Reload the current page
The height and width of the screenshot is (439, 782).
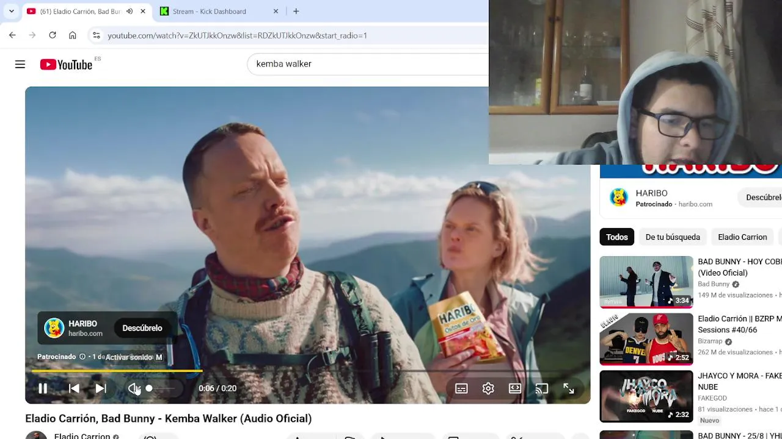(53, 35)
